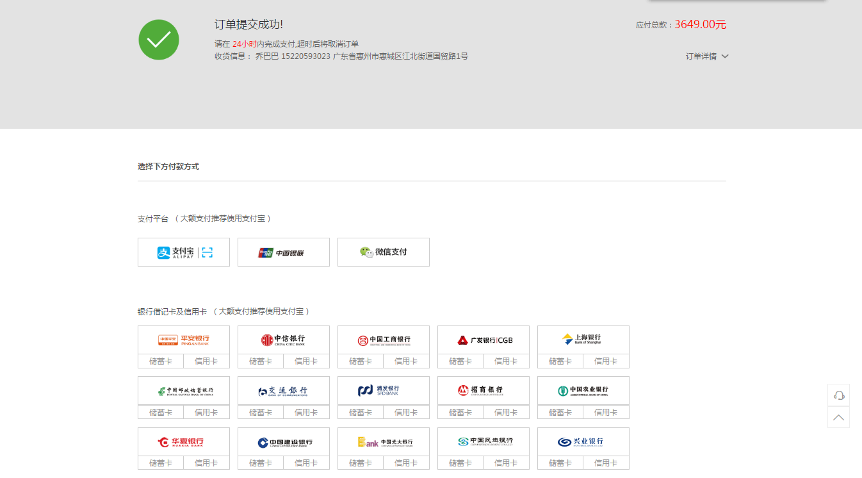
Task: Pay with WeChat Pay
Action: point(384,252)
